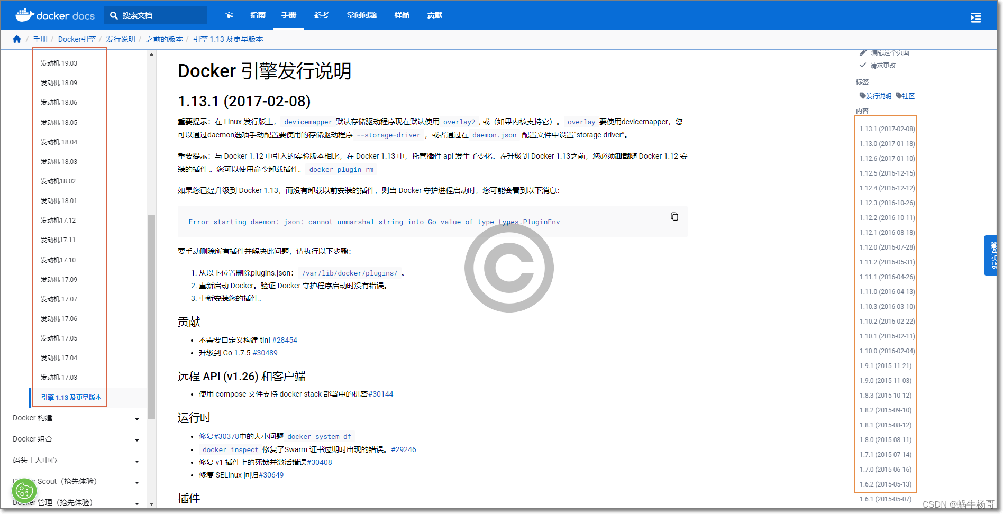Click the checkmark icon for request changes
This screenshot has width=1003, height=514.
click(x=863, y=65)
